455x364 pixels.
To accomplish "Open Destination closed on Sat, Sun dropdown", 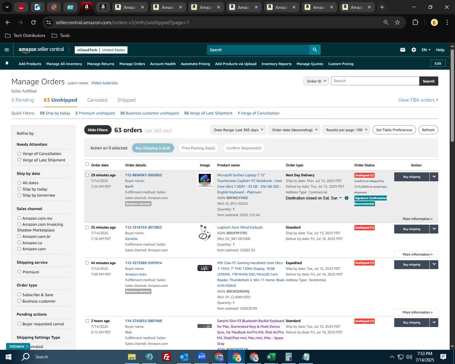I will (314, 198).
